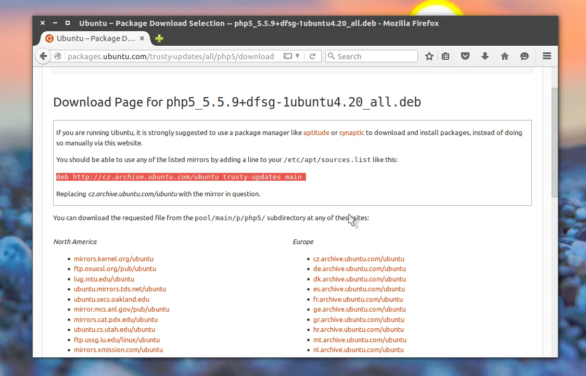The height and width of the screenshot is (376, 586).
Task: Open lug.mtu.edu/ubuntu mirror
Action: coord(104,279)
